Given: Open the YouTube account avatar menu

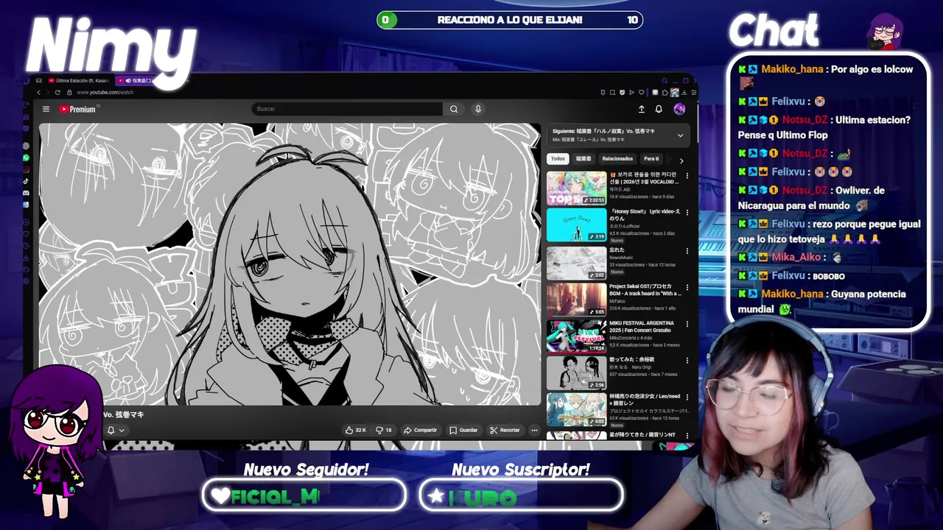Looking at the screenshot, I should pos(679,109).
